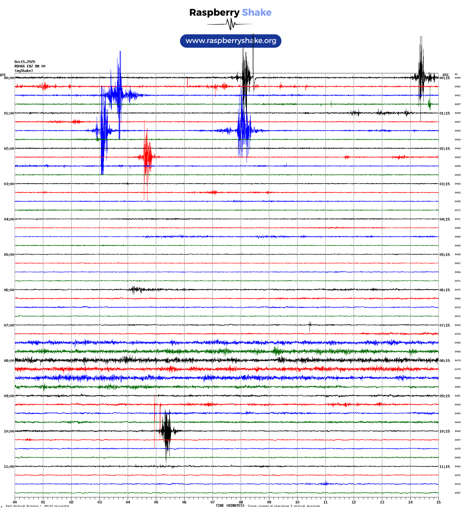Click the vertical division microvolts note
Viewport: 462px width, 510px height.
coord(37,506)
